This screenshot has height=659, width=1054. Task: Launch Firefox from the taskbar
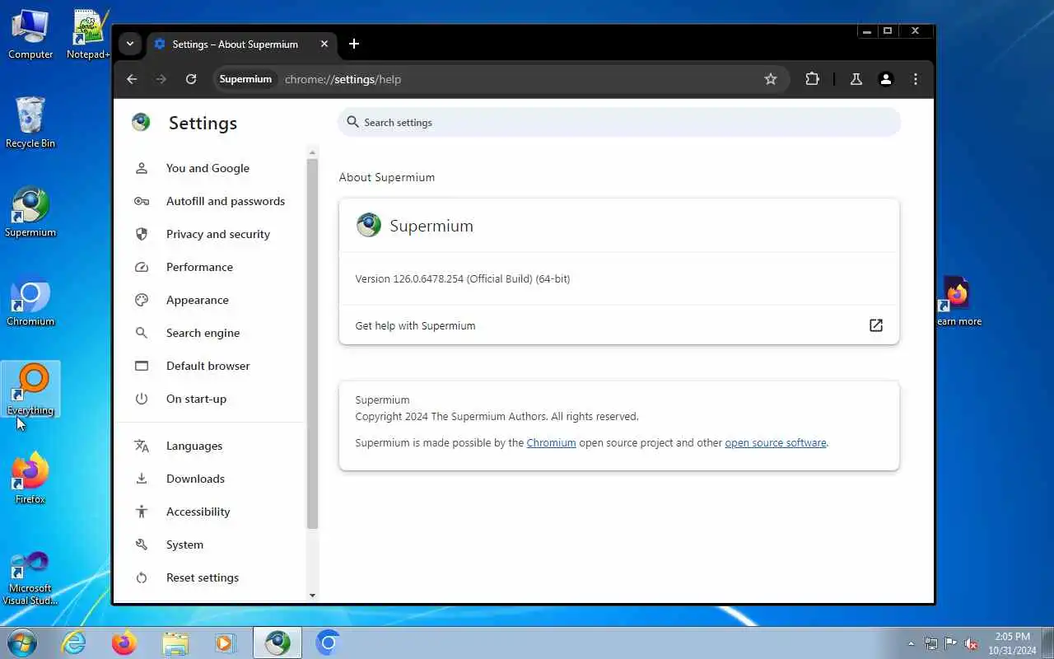[x=124, y=643]
